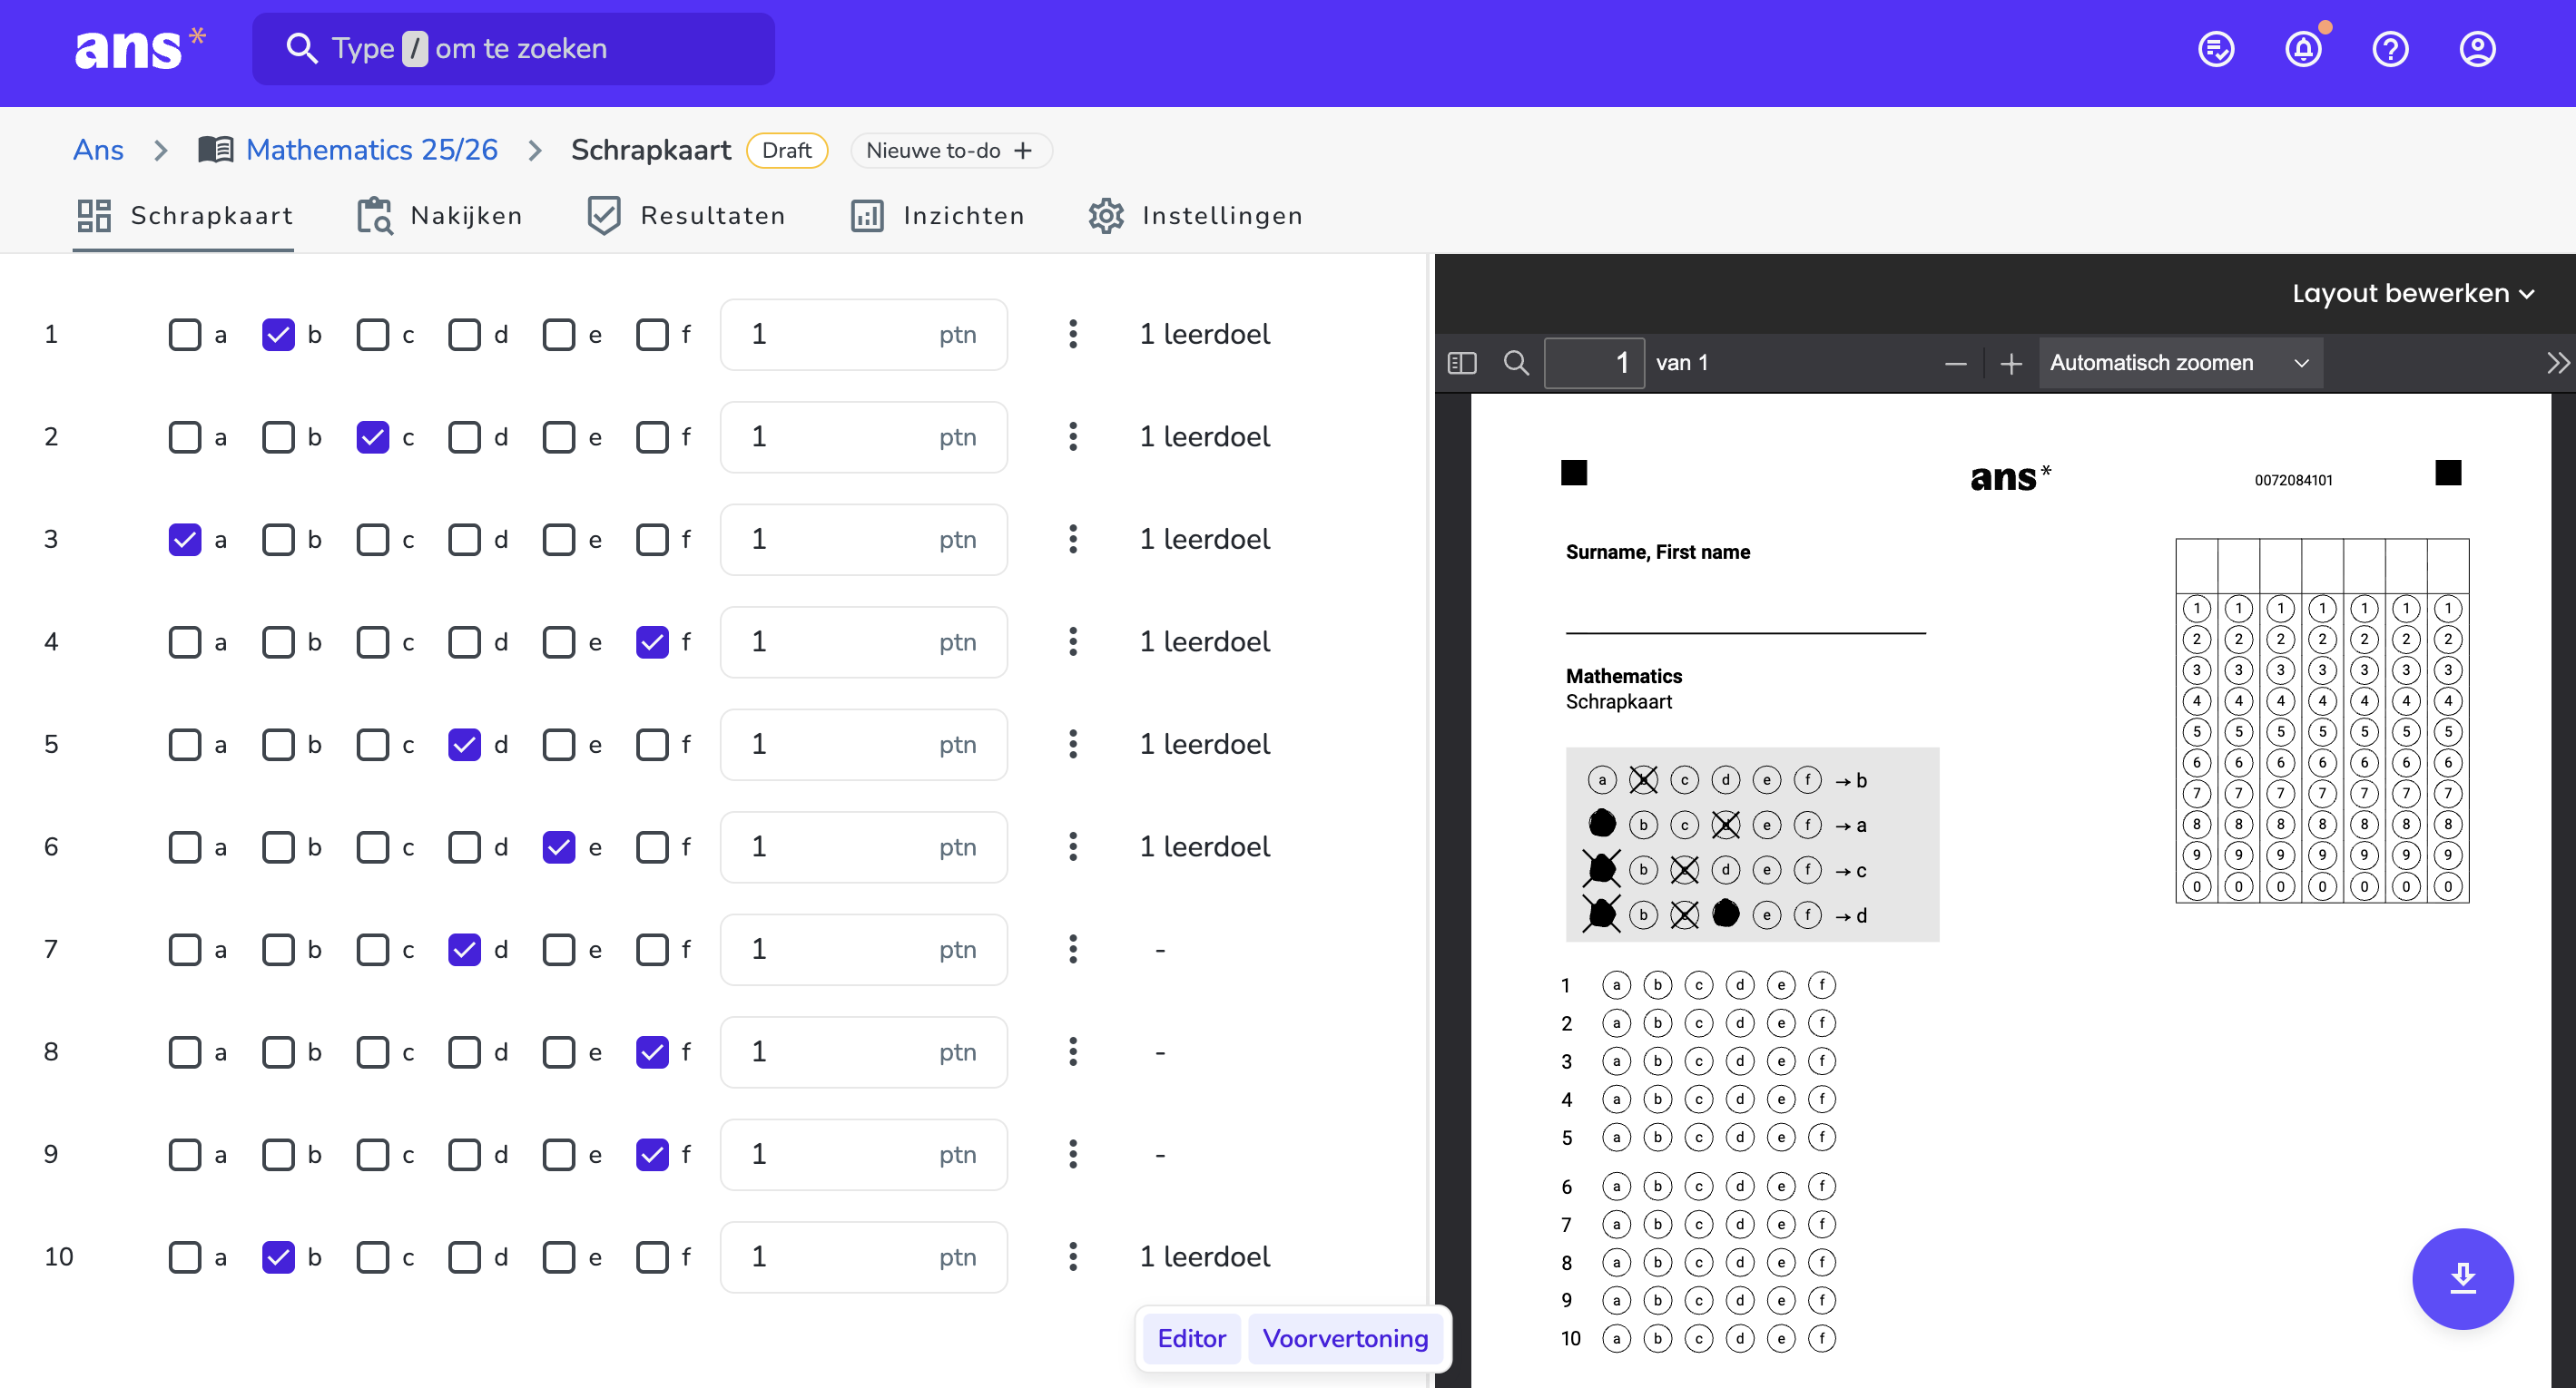Click the Editor button
Screen dimensions: 2576x1388
(1191, 1339)
